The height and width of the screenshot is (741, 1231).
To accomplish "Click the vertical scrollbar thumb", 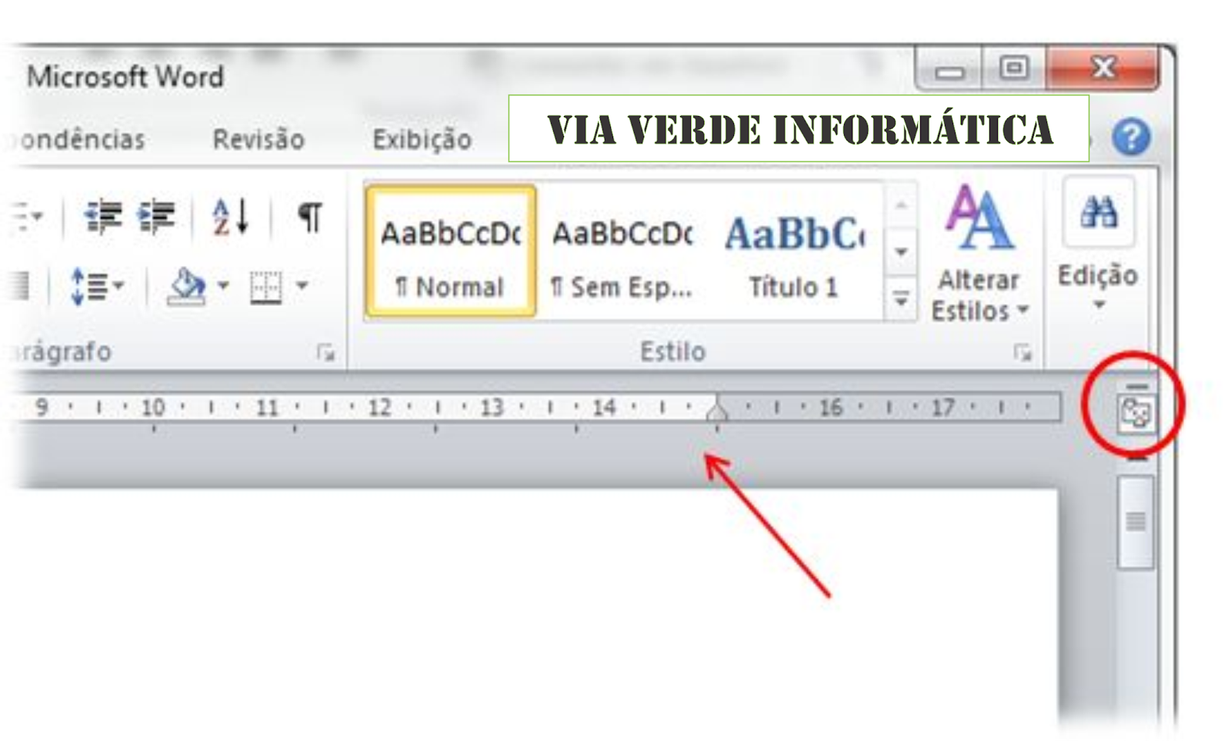I will pyautogui.click(x=1136, y=521).
